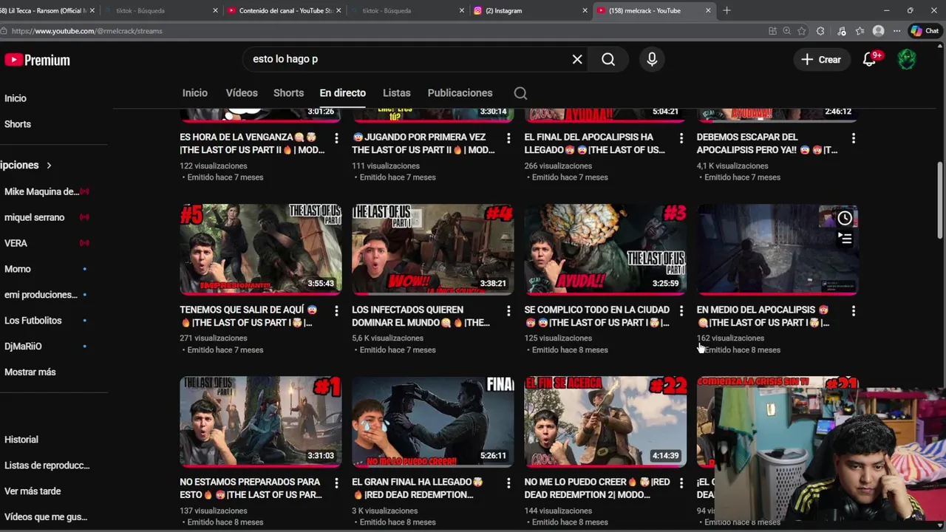
Task: Click the browser zoom magnifier icon
Action: 786,31
